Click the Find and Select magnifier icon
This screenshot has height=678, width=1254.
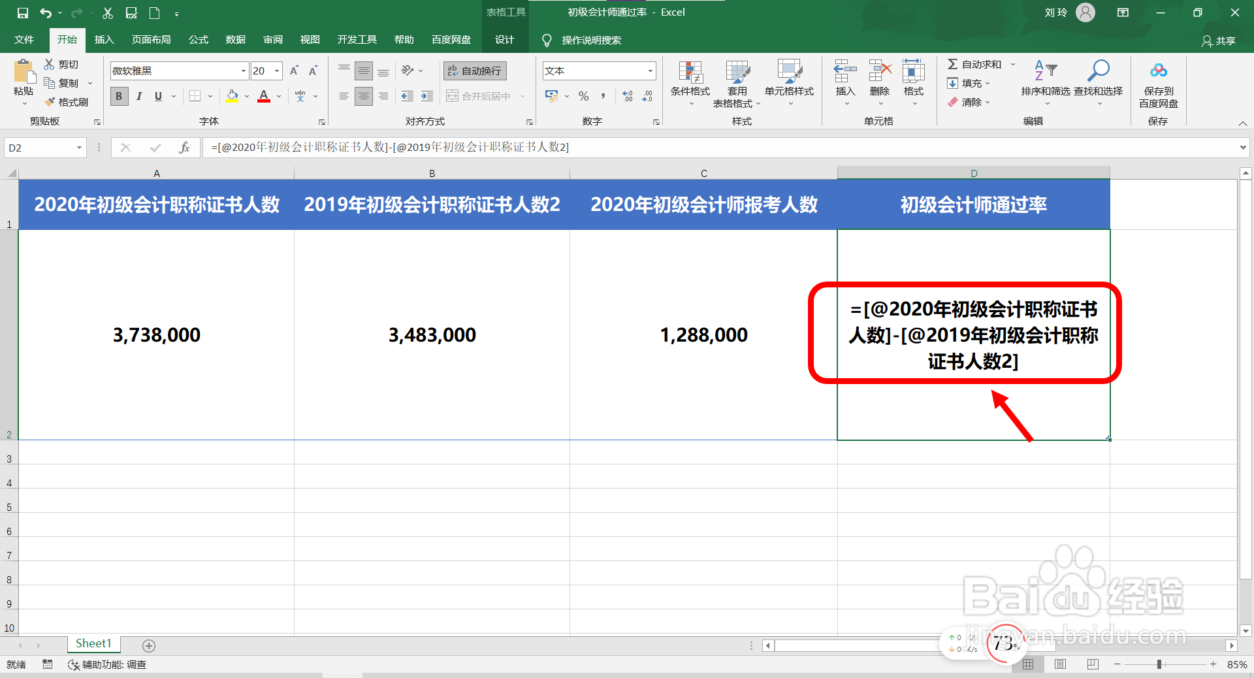click(1099, 70)
